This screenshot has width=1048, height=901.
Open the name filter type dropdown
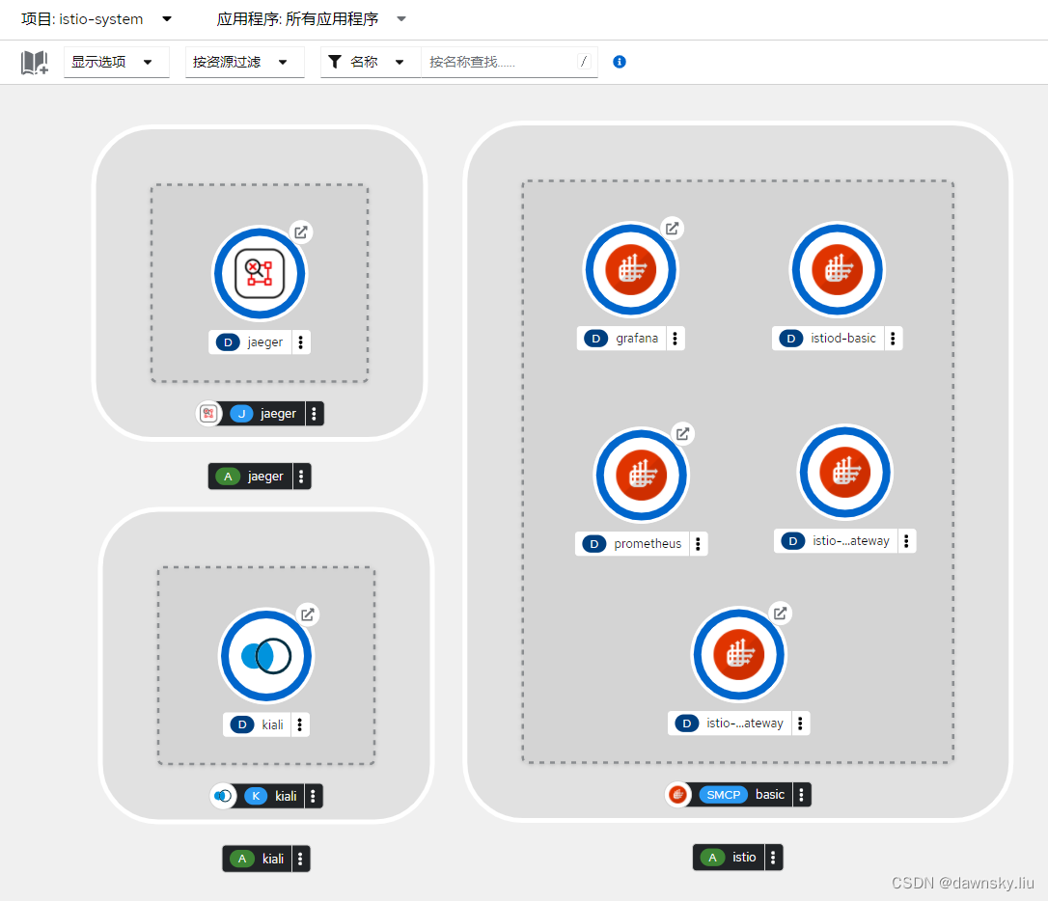(371, 62)
